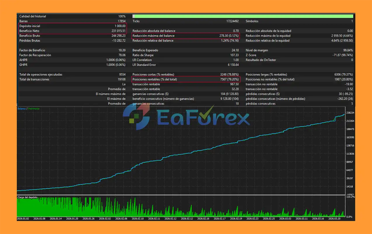
Task: Click the EaForex watermark text
Action: pos(203,118)
